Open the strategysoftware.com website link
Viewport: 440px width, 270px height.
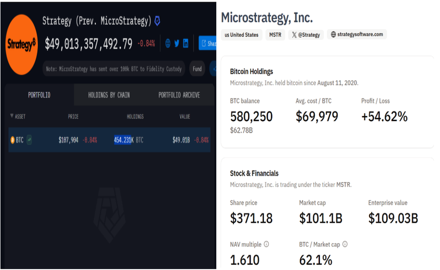(357, 34)
